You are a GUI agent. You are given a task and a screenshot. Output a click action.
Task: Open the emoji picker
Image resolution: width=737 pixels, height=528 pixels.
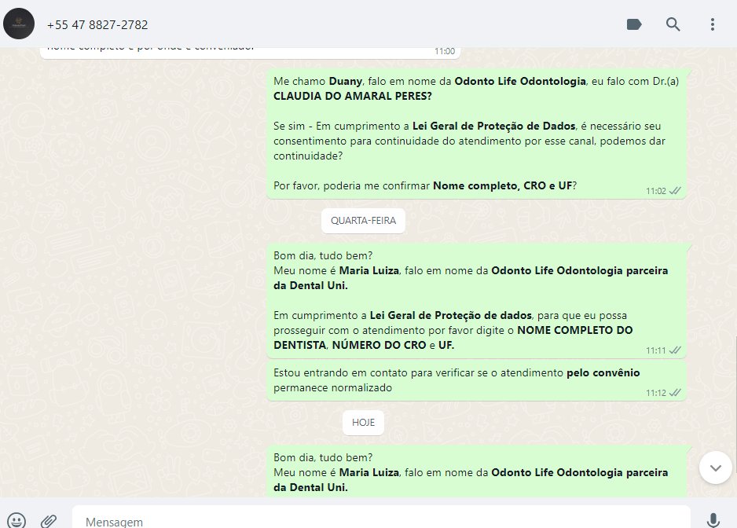[x=17, y=520]
